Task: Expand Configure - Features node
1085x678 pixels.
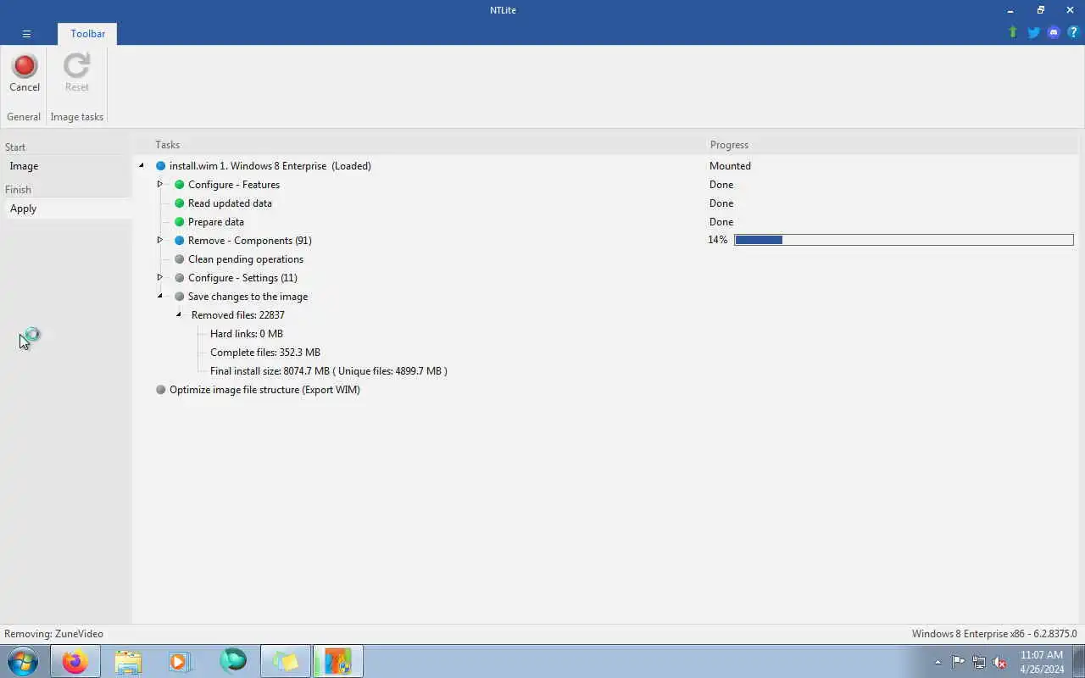Action: [x=159, y=184]
